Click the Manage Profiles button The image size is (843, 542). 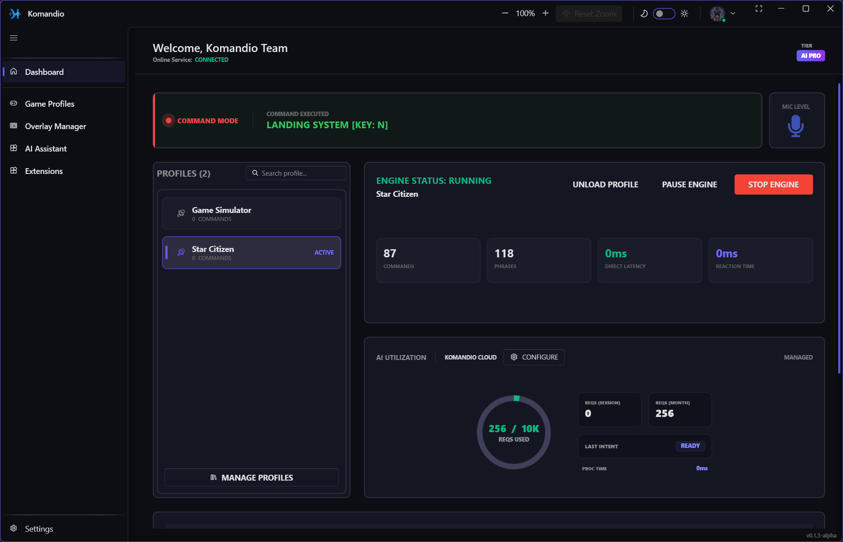[x=251, y=477]
